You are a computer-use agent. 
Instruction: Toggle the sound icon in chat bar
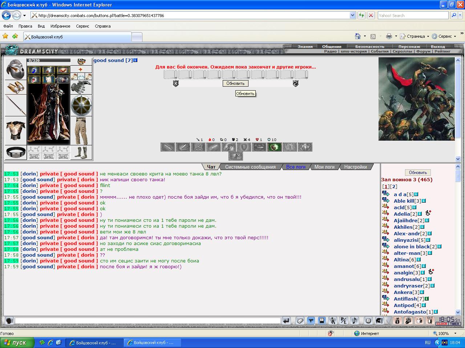pyautogui.click(x=355, y=320)
